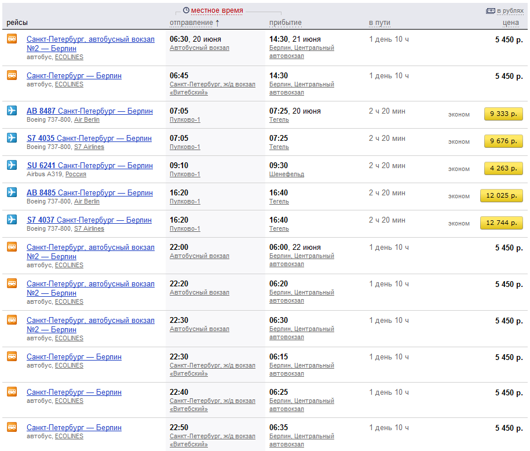Sort the results by 'отправление' column
Image resolution: width=530 pixels, height=451 pixels.
pos(191,23)
